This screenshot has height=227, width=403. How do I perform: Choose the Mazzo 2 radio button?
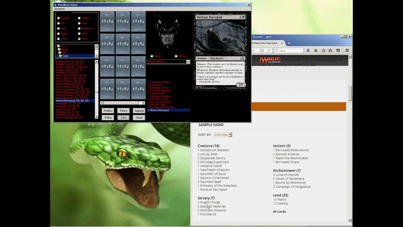pyautogui.click(x=176, y=56)
